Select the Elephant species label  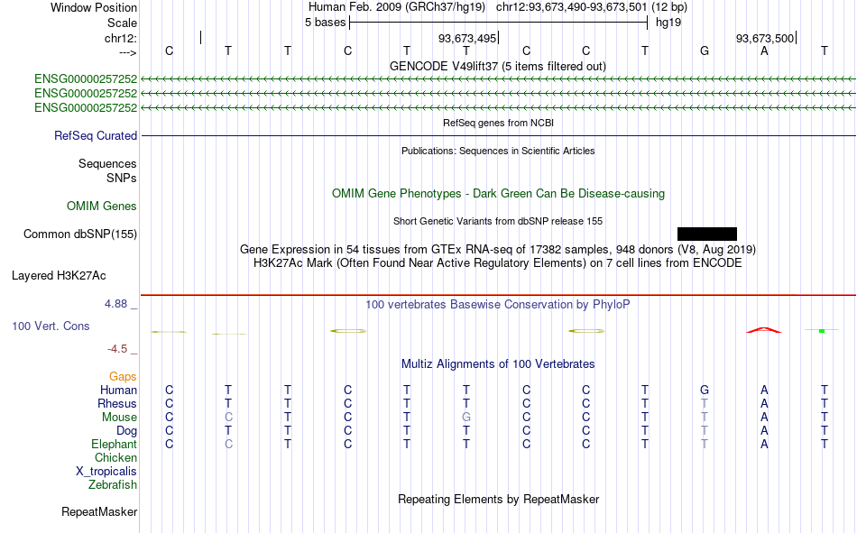[x=115, y=444]
